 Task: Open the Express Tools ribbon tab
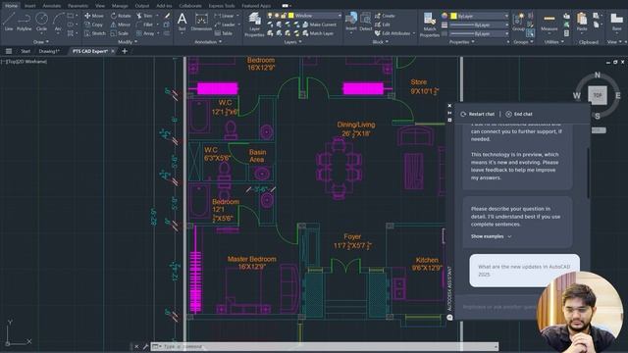point(222,6)
